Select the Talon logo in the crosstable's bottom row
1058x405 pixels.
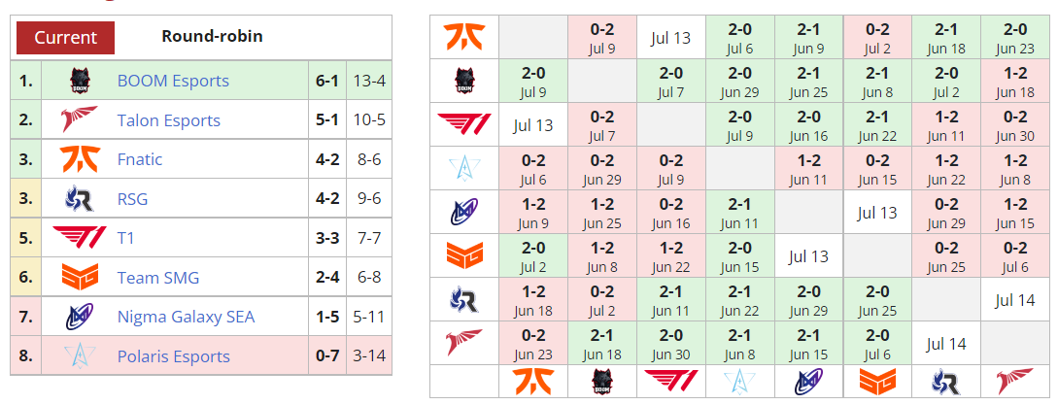point(1014,382)
